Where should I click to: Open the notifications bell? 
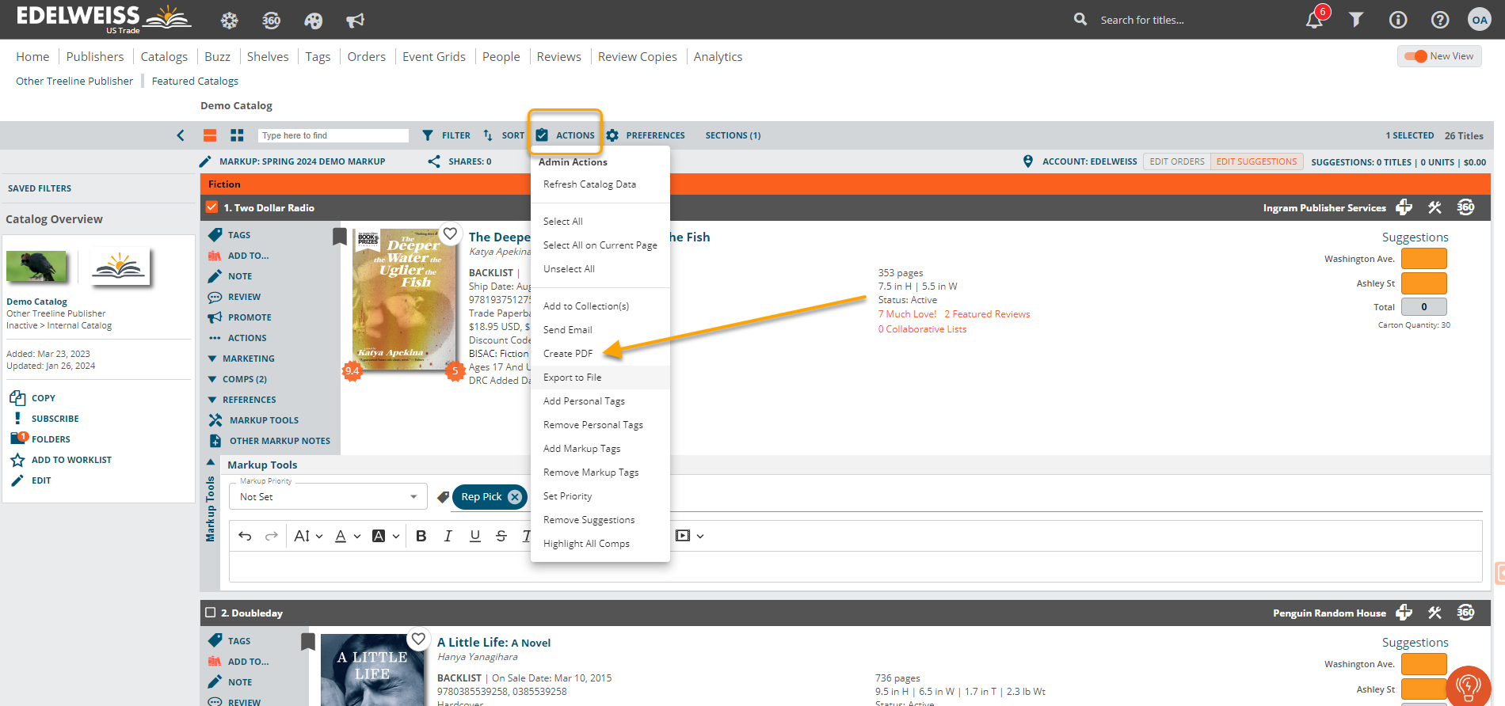pyautogui.click(x=1315, y=20)
